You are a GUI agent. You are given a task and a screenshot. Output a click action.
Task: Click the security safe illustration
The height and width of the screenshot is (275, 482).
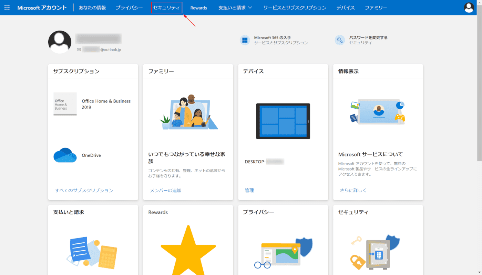coord(375,253)
